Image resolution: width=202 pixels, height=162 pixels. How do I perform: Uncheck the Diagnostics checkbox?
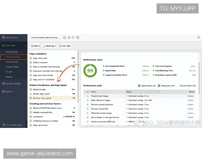[x=159, y=86]
